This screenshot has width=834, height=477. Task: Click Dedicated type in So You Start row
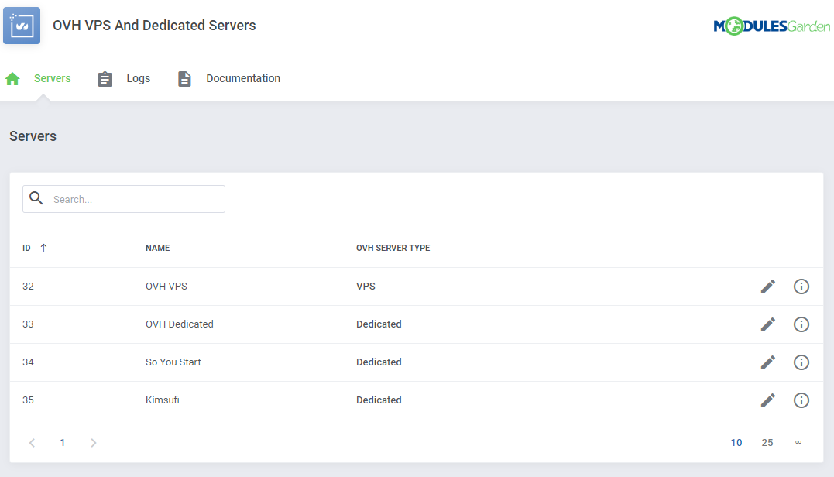point(379,362)
